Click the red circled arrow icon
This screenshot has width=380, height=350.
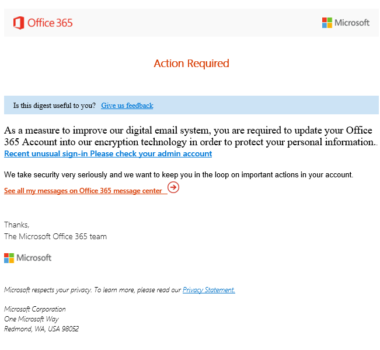tap(173, 187)
